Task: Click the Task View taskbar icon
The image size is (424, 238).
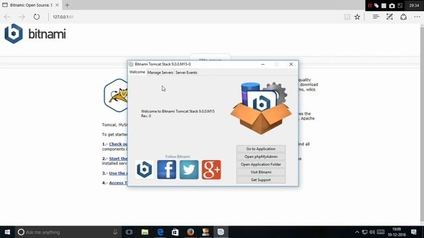Action: 129,232
